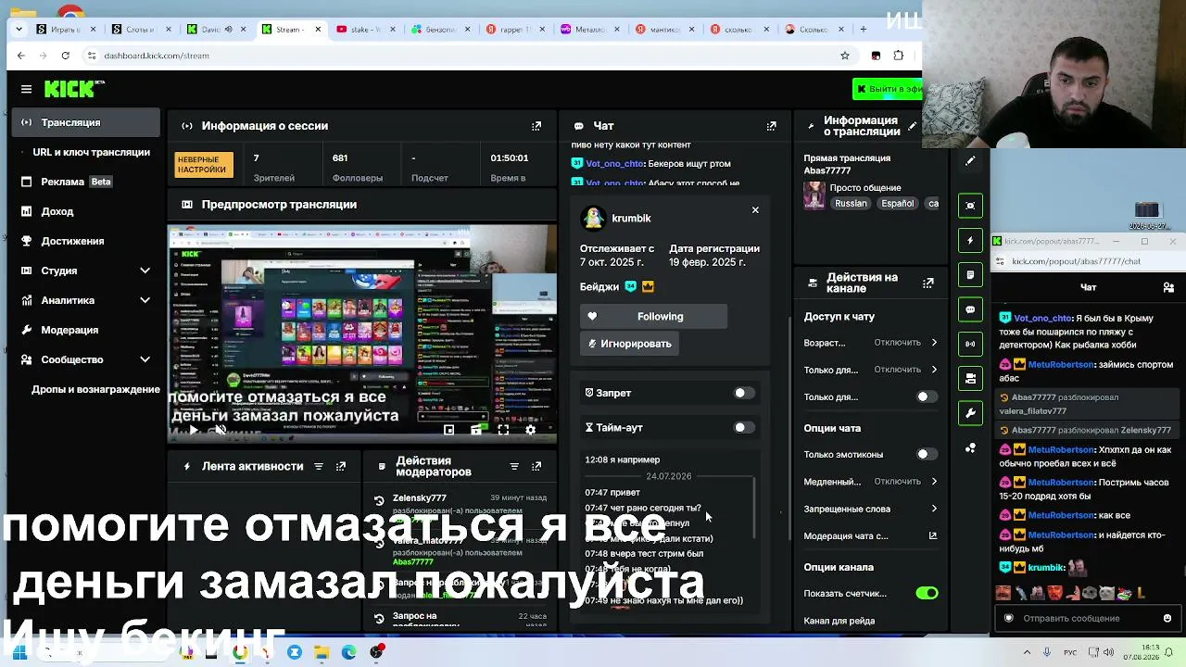Image resolution: width=1186 pixels, height=667 pixels.
Task: Click the Following button for krumbik
Action: [653, 317]
